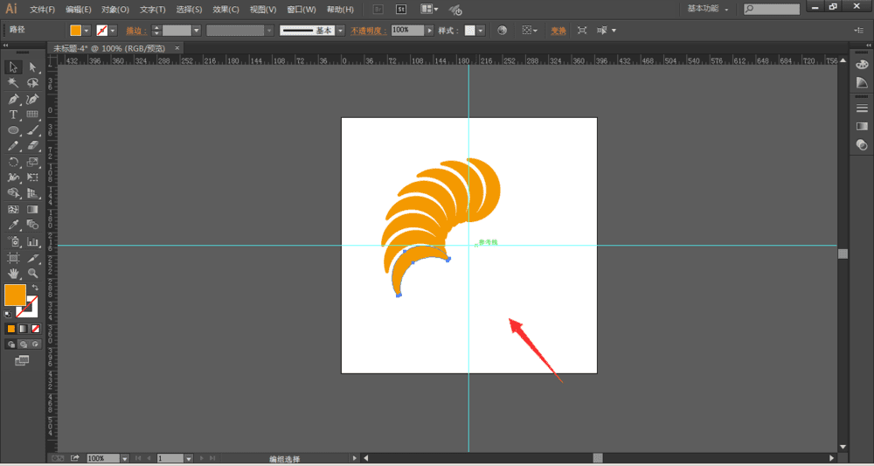Click the 不透明度 opacity link

[369, 30]
